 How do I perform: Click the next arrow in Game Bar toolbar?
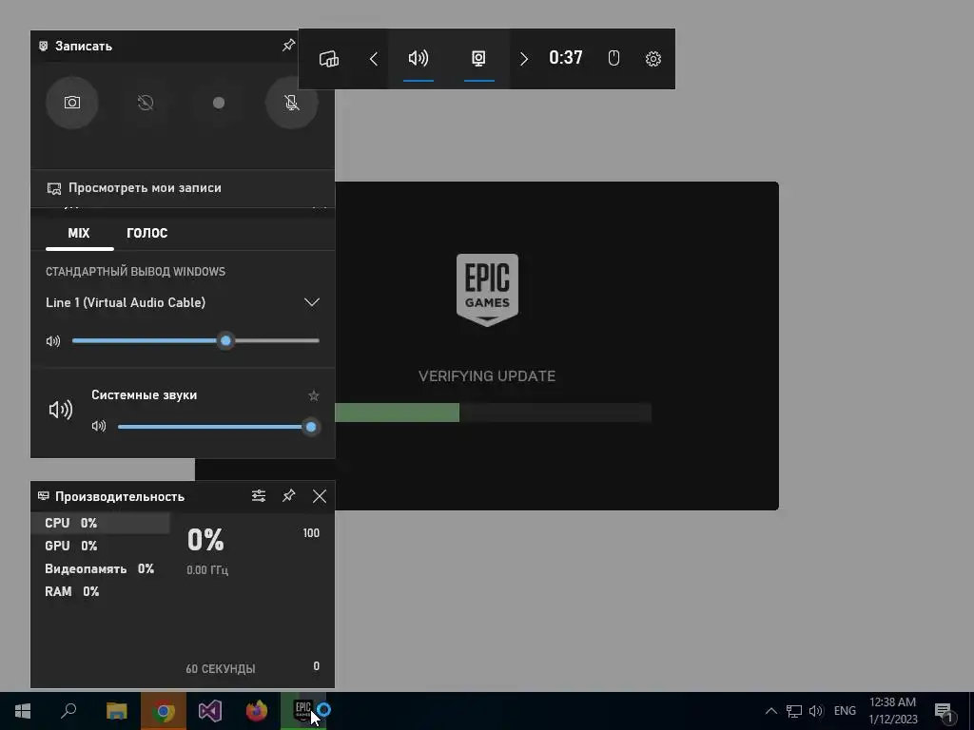(524, 59)
